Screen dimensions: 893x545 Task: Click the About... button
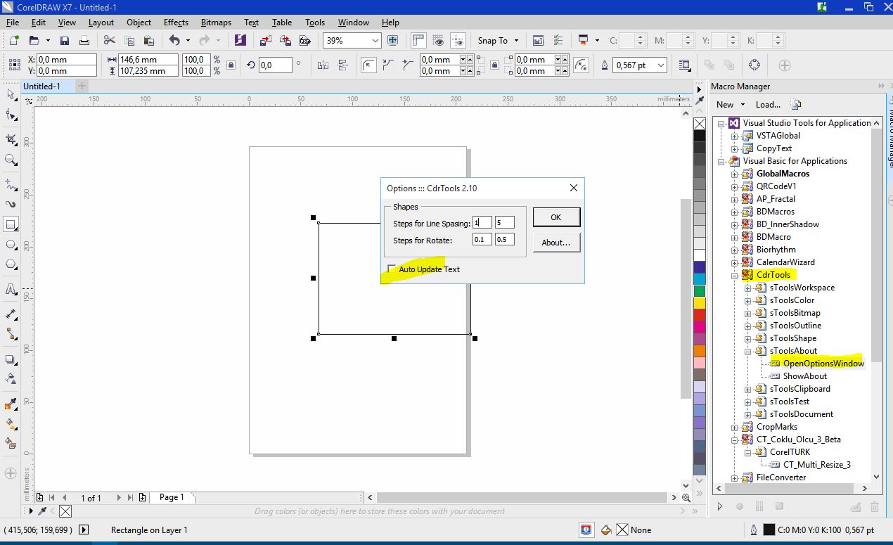[x=555, y=243]
